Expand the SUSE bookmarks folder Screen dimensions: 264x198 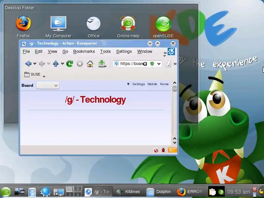click(34, 75)
